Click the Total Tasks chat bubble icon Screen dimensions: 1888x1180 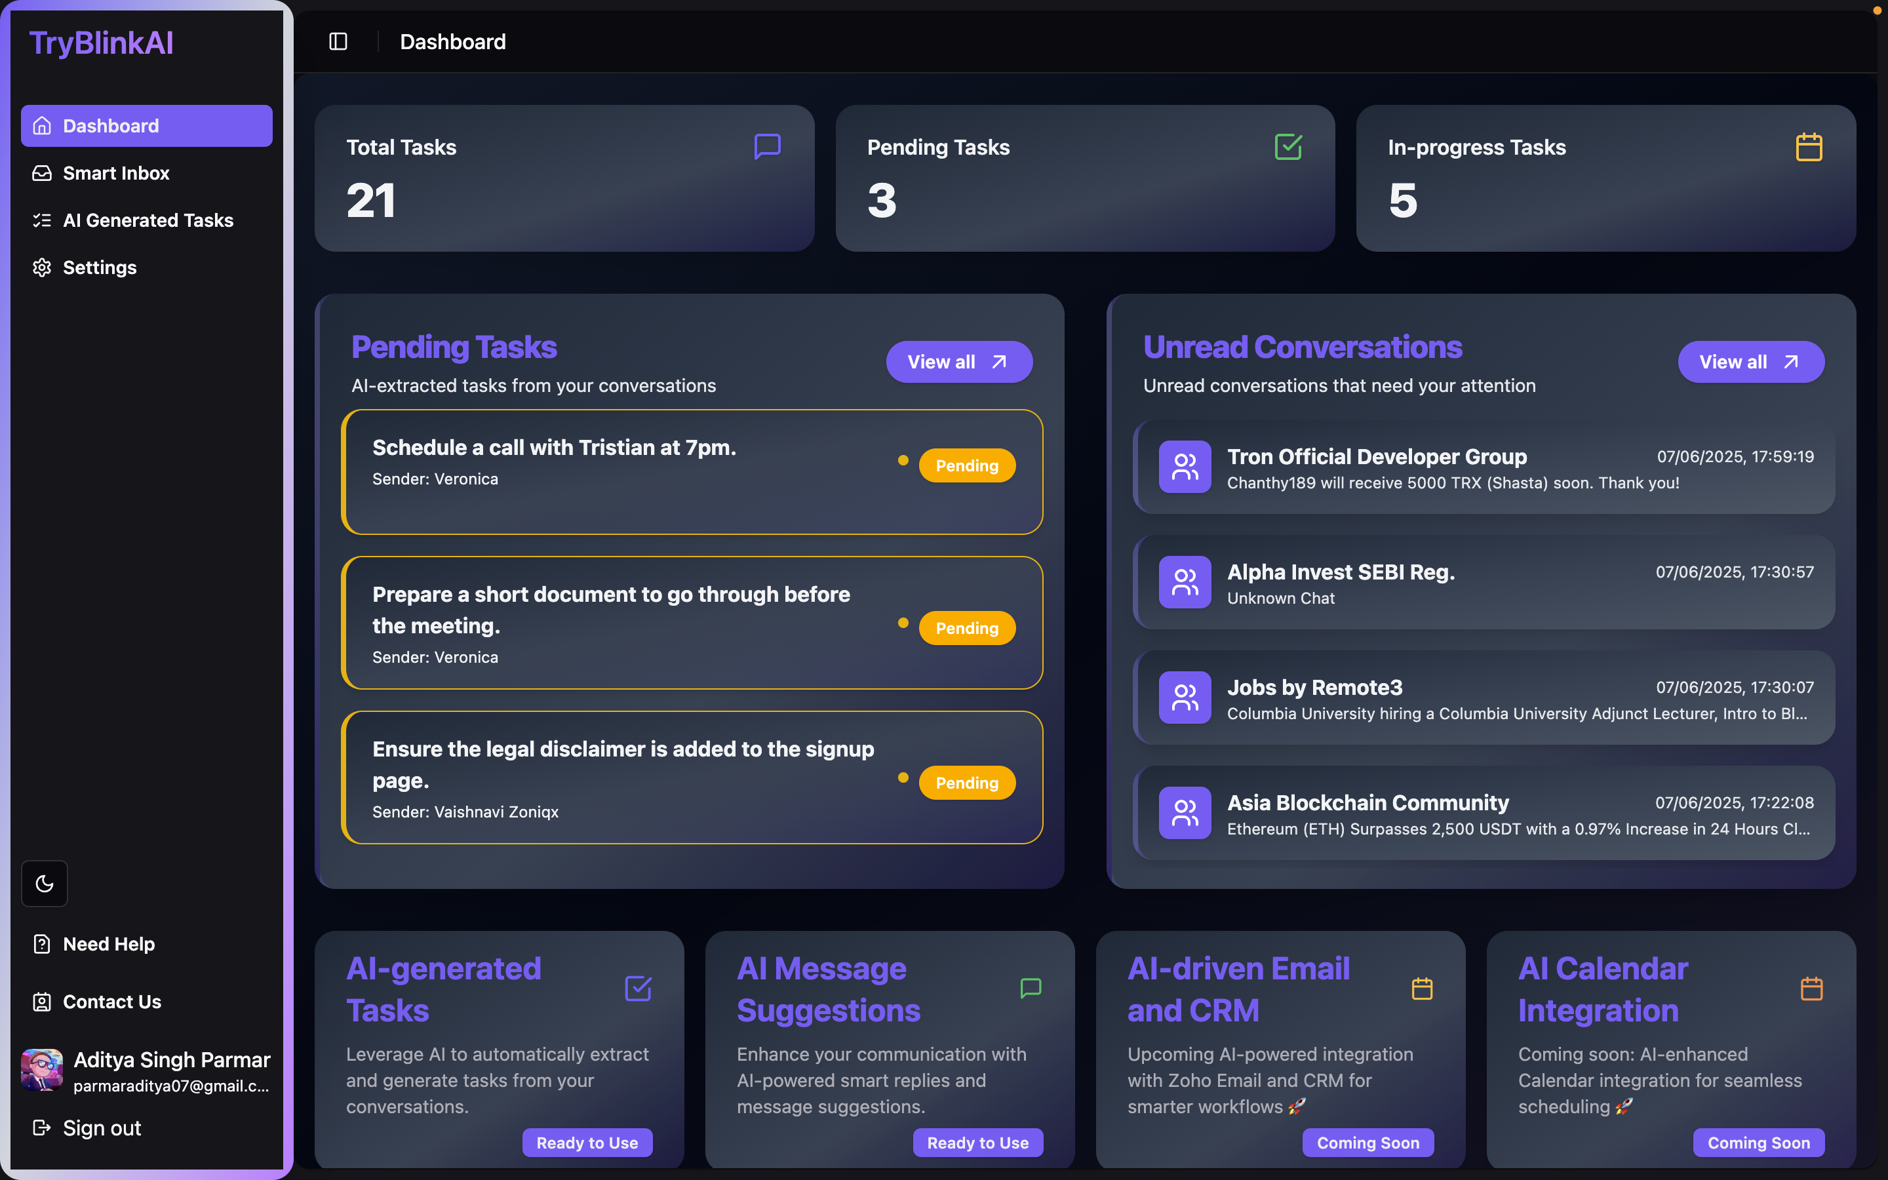tap(767, 147)
